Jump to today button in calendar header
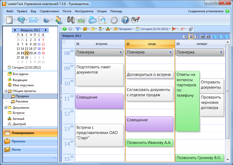Screen dimensions: 233x165 coord(221,37)
